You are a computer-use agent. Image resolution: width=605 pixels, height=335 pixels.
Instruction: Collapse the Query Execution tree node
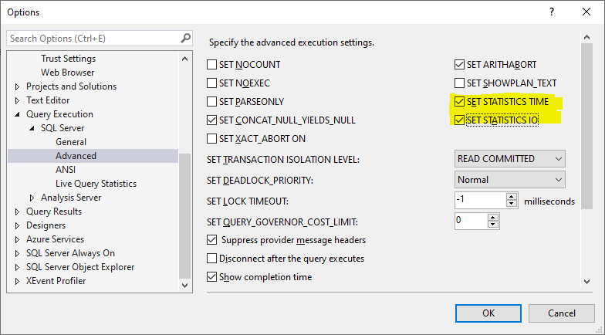pyautogui.click(x=18, y=114)
